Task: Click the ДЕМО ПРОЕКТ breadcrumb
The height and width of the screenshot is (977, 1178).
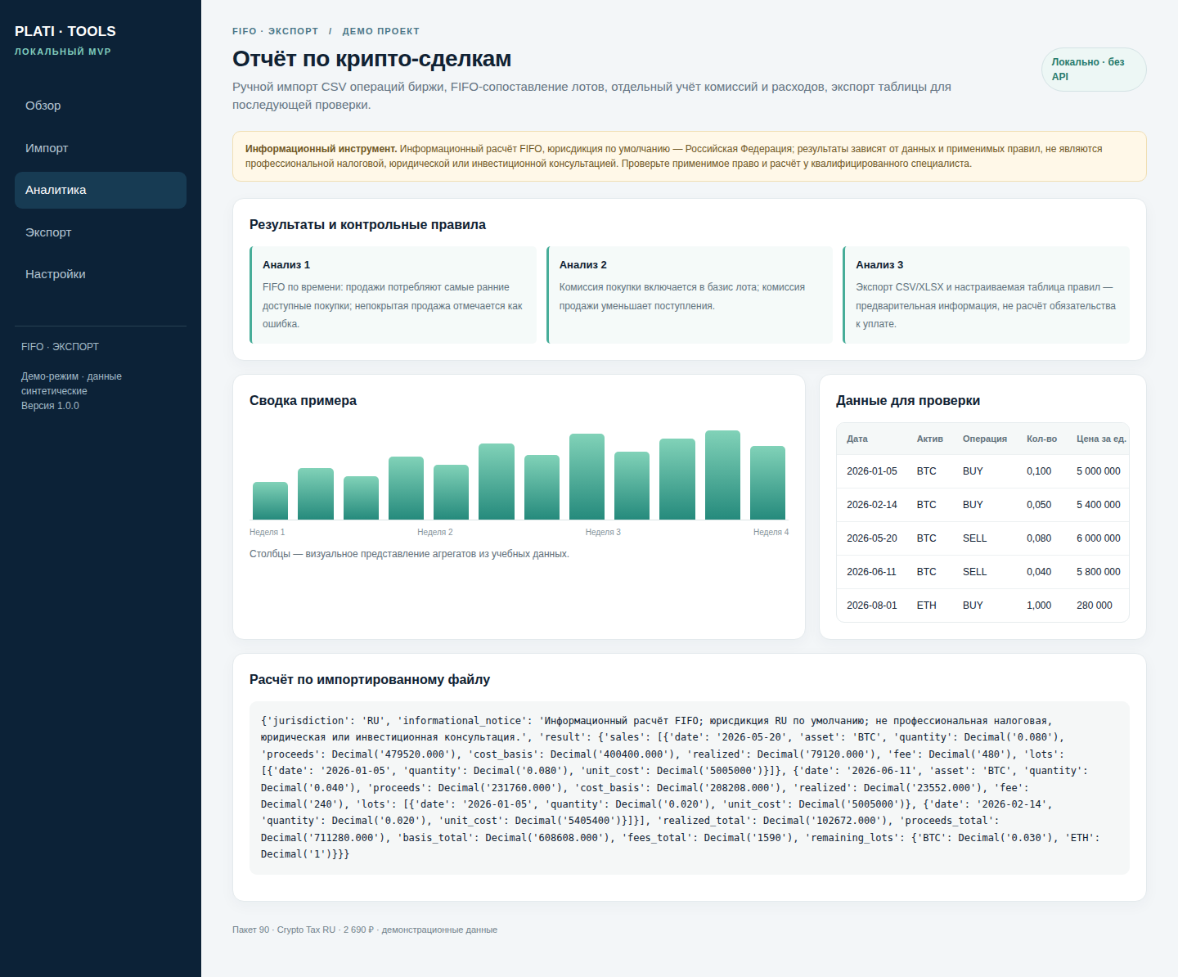Action: click(381, 31)
